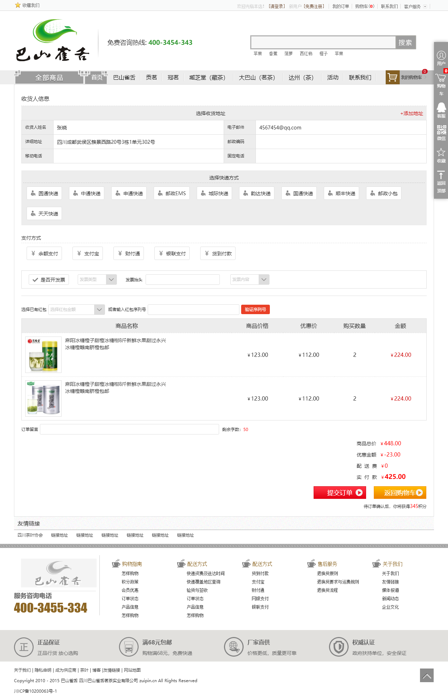Click the gray scroll-up arrow in footer
This screenshot has height=700, width=448.
tap(427, 675)
